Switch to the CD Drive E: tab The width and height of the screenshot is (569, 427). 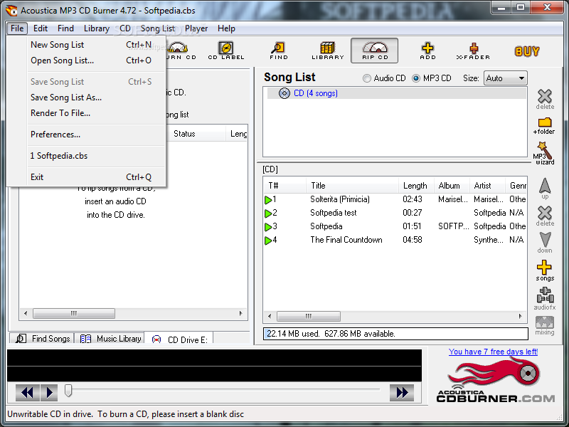tap(179, 339)
